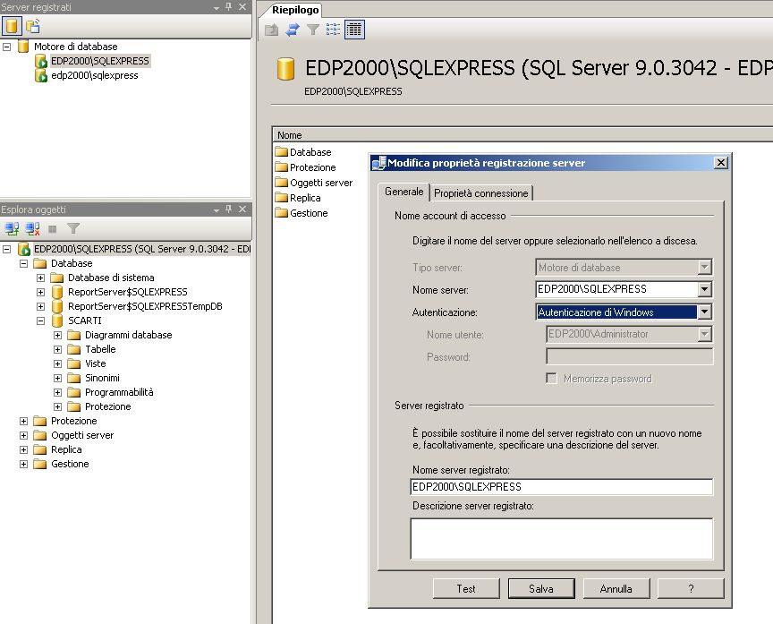Select Database di sistema folder label
Viewport: 773px width, 624px height.
click(x=111, y=278)
